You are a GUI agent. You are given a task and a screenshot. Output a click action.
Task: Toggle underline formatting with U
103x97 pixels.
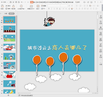54,9
